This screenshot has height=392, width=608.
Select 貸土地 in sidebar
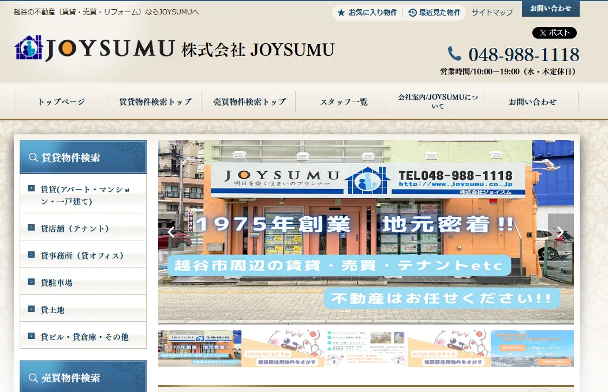click(x=83, y=309)
